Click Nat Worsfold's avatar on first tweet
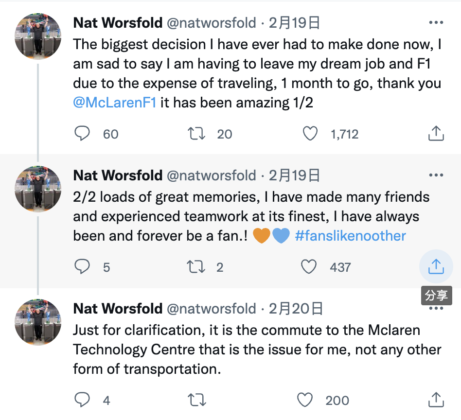The height and width of the screenshot is (420, 461). (x=38, y=36)
